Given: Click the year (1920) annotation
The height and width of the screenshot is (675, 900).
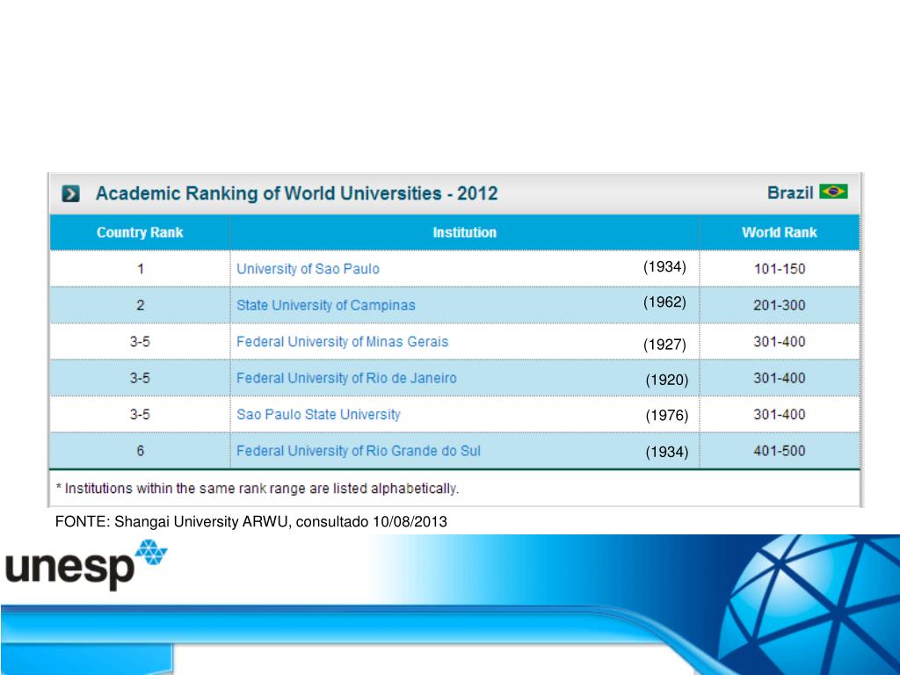Looking at the screenshot, I should pyautogui.click(x=666, y=380).
